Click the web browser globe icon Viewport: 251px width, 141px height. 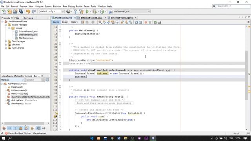click(68, 11)
